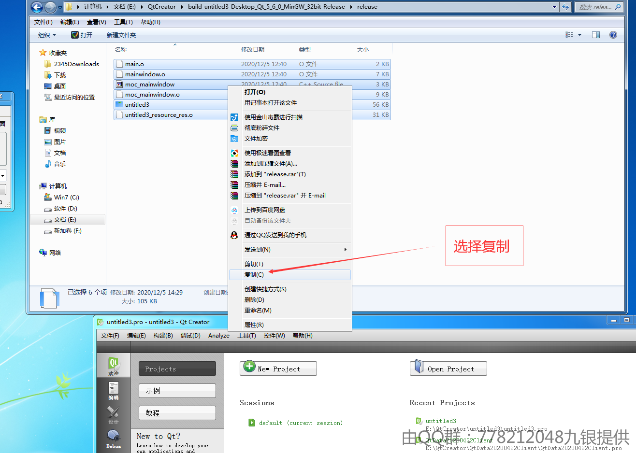The image size is (636, 453).
Task: Click New Project in Qt Creator
Action: 278,368
